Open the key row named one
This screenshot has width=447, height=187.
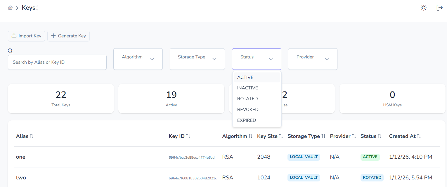click(21, 157)
